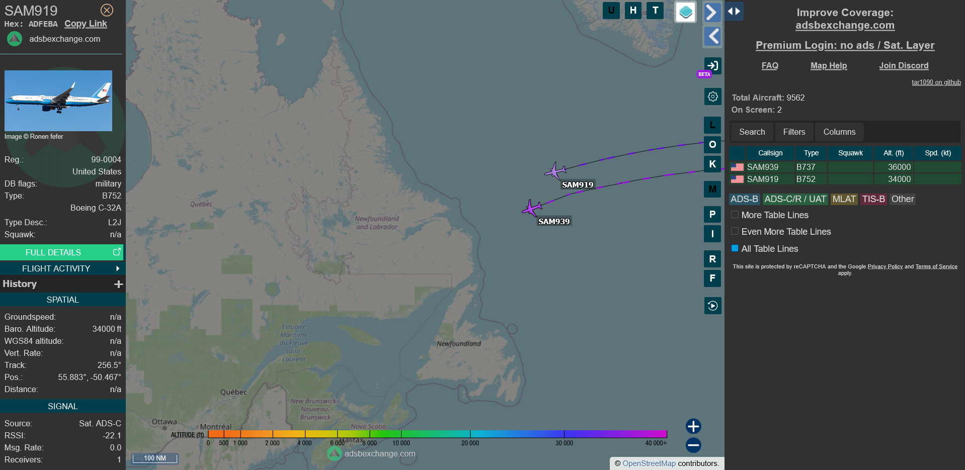This screenshot has width=965, height=470.
Task: Open the Terms of Service link
Action: click(936, 266)
